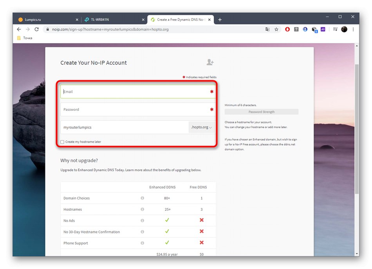Click the padlock site info icon
Screen dimensions: 372x269
[48, 29]
